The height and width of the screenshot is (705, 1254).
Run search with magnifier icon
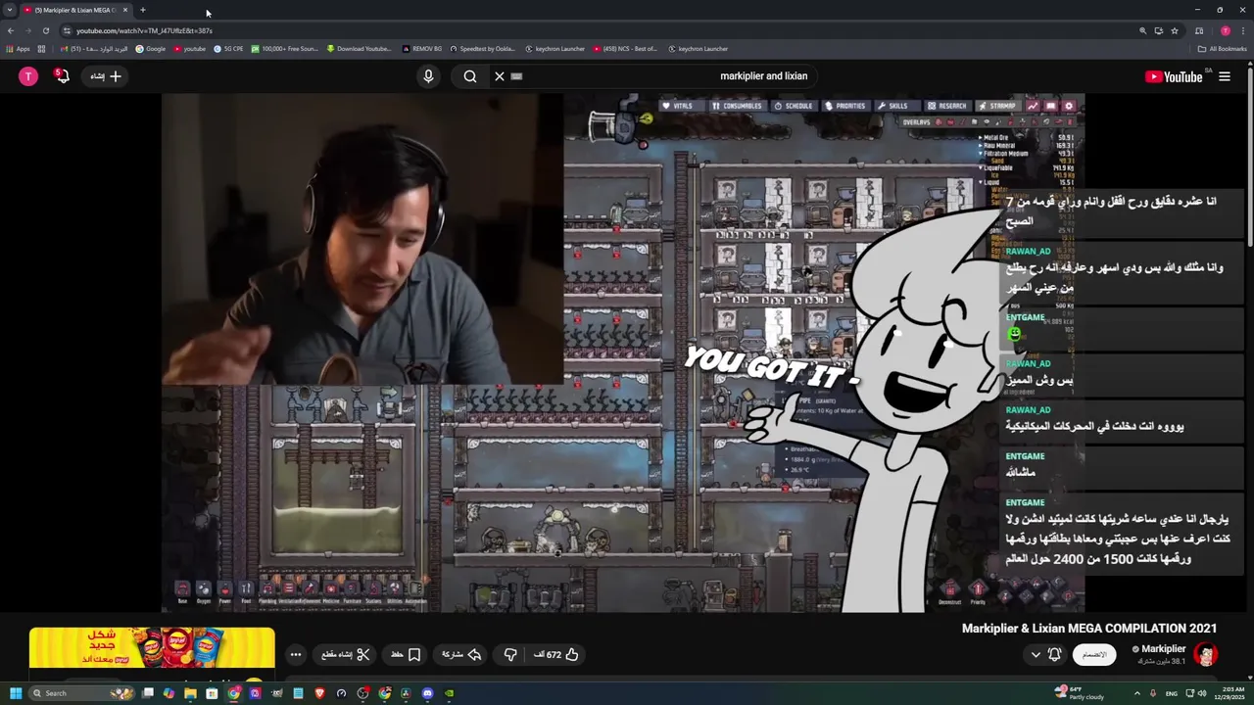click(x=470, y=76)
